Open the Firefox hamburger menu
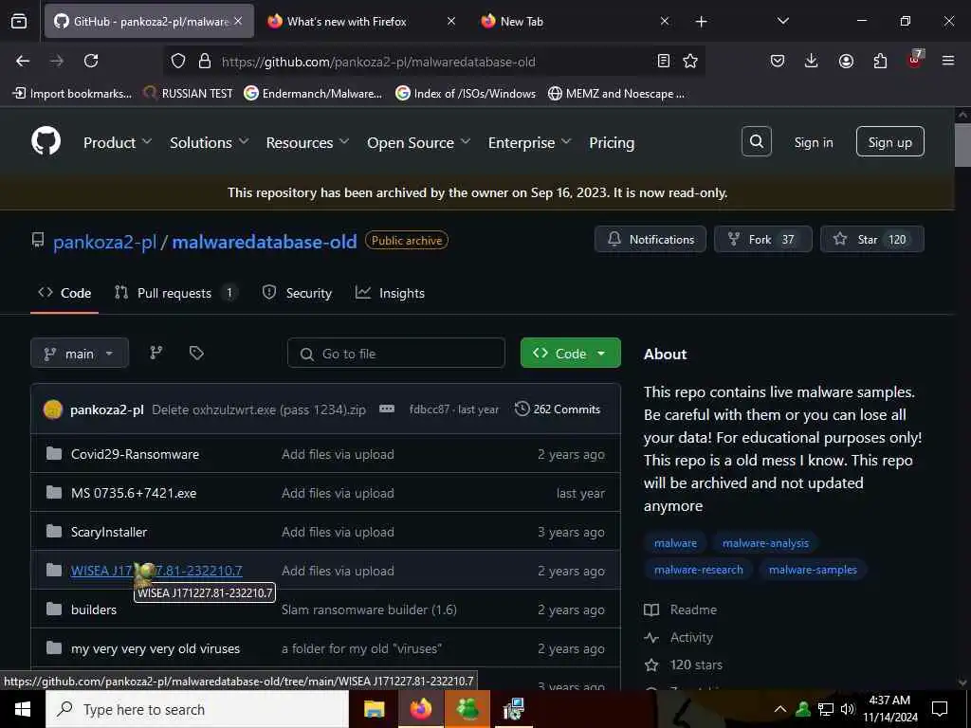 click(948, 61)
